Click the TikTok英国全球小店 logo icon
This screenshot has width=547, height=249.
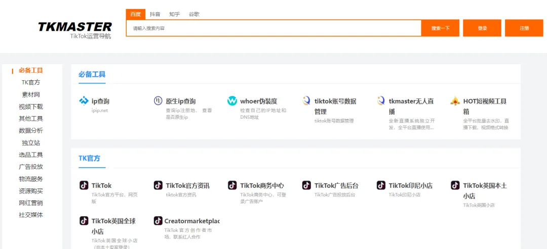click(84, 221)
